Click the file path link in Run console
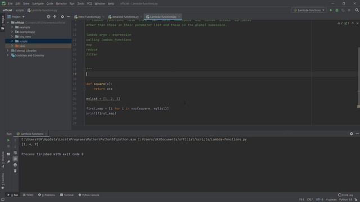This screenshot has width=360, height=202. click(192, 139)
